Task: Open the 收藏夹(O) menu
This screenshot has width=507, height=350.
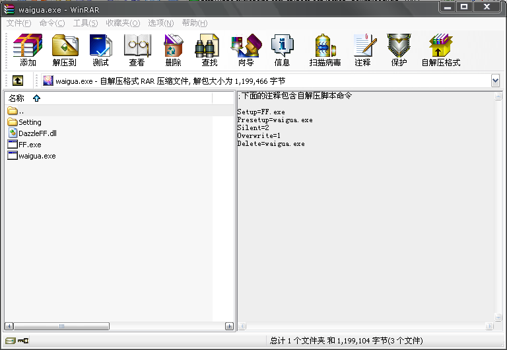Action: [123, 23]
